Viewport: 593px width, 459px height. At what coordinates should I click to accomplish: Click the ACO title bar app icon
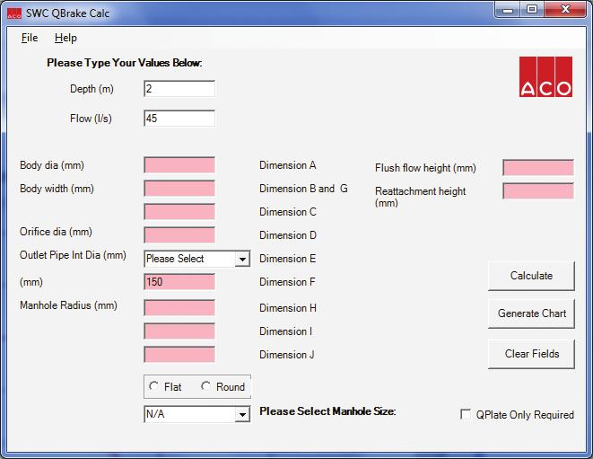(14, 13)
